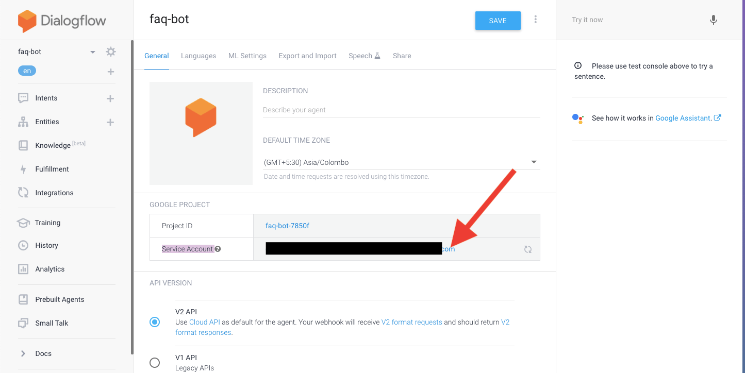Click the Service Account label text
745x373 pixels.
coord(188,249)
